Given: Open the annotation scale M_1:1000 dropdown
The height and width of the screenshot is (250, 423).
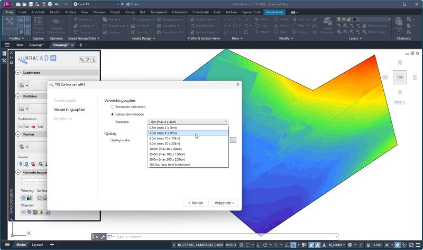Looking at the screenshot, I should (x=337, y=245).
